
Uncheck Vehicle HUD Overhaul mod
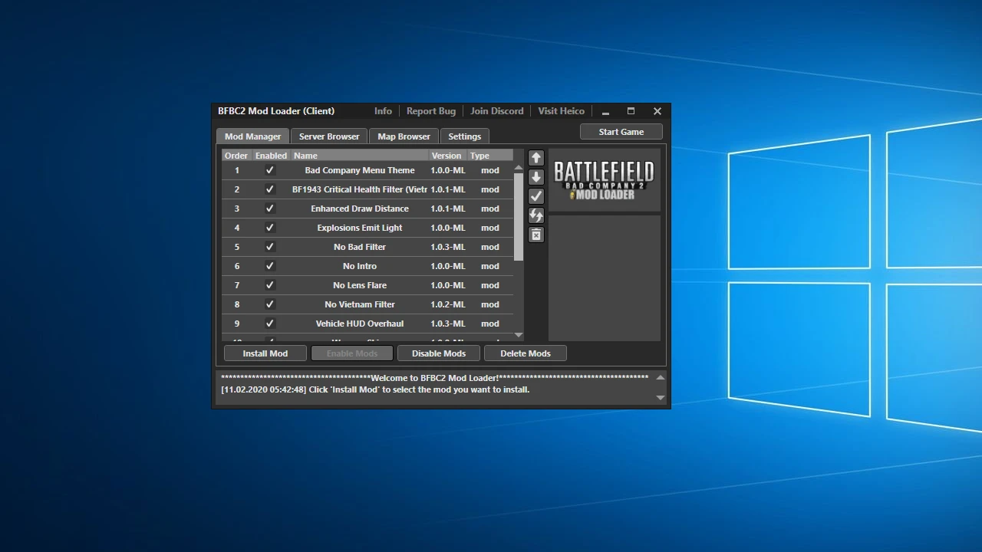pos(270,324)
